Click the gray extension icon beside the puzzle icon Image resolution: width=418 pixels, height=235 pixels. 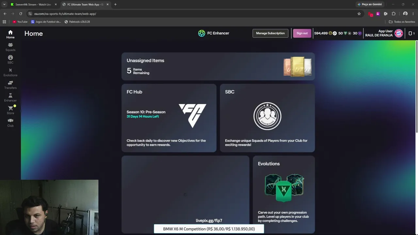(x=386, y=14)
